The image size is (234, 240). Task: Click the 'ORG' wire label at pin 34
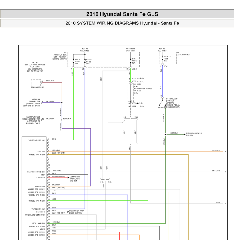tap(54, 234)
